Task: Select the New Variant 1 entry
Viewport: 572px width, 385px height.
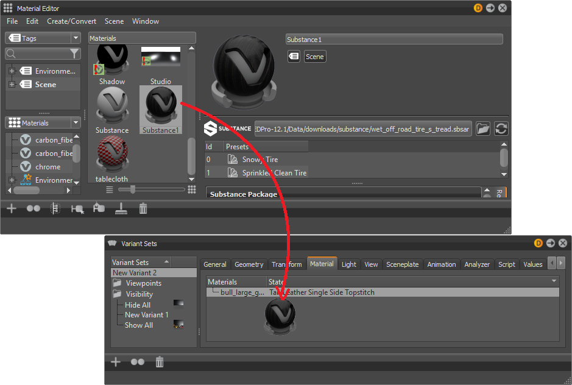Action: click(x=147, y=314)
